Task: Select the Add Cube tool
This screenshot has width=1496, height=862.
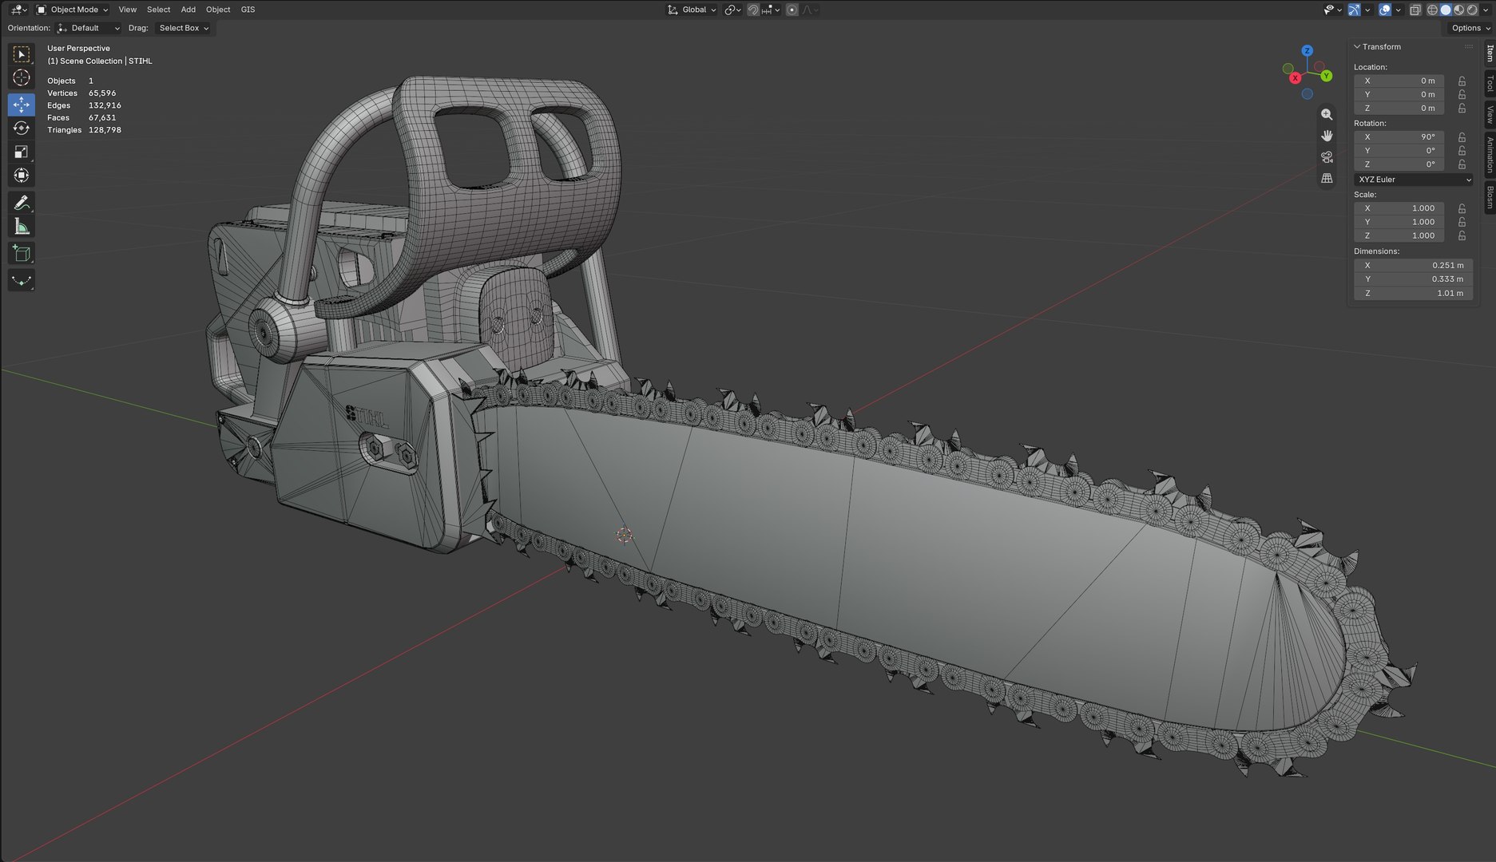Action: 22,254
